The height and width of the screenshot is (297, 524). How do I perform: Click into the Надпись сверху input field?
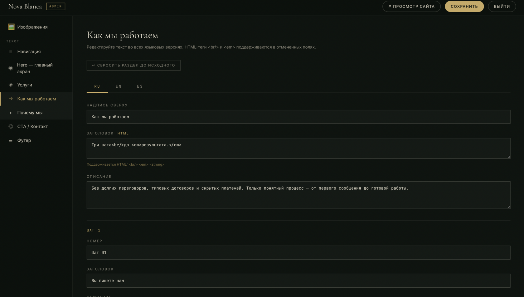298,117
